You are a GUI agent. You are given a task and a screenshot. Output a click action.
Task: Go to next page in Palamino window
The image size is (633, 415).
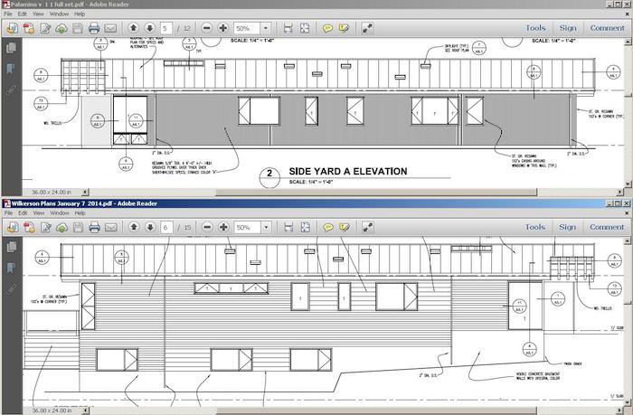(x=149, y=28)
